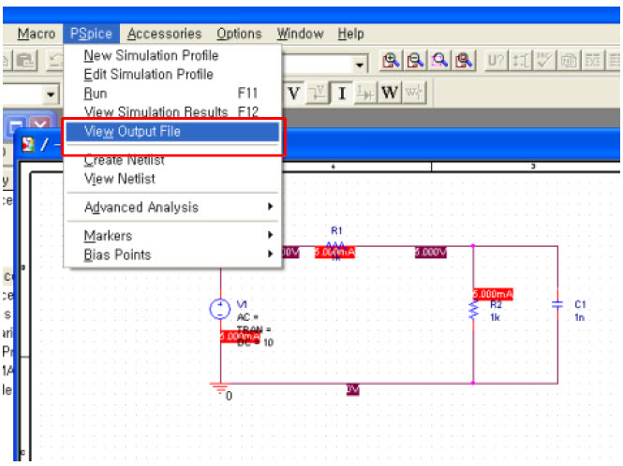
Task: Click the Cross Reference toolbar icon
Action: 592,61
